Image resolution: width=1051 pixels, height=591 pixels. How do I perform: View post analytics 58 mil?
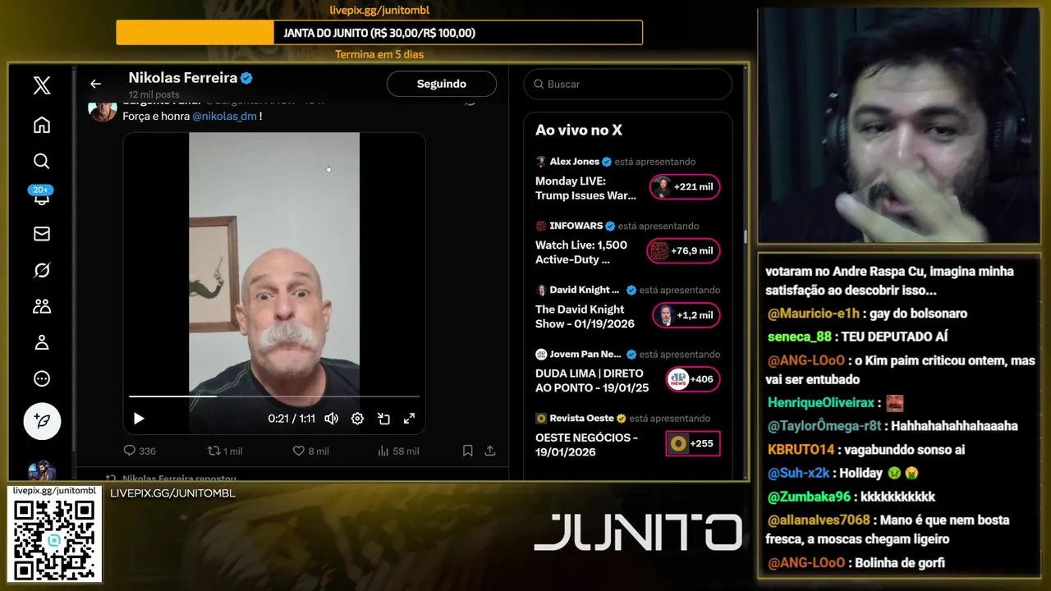397,451
